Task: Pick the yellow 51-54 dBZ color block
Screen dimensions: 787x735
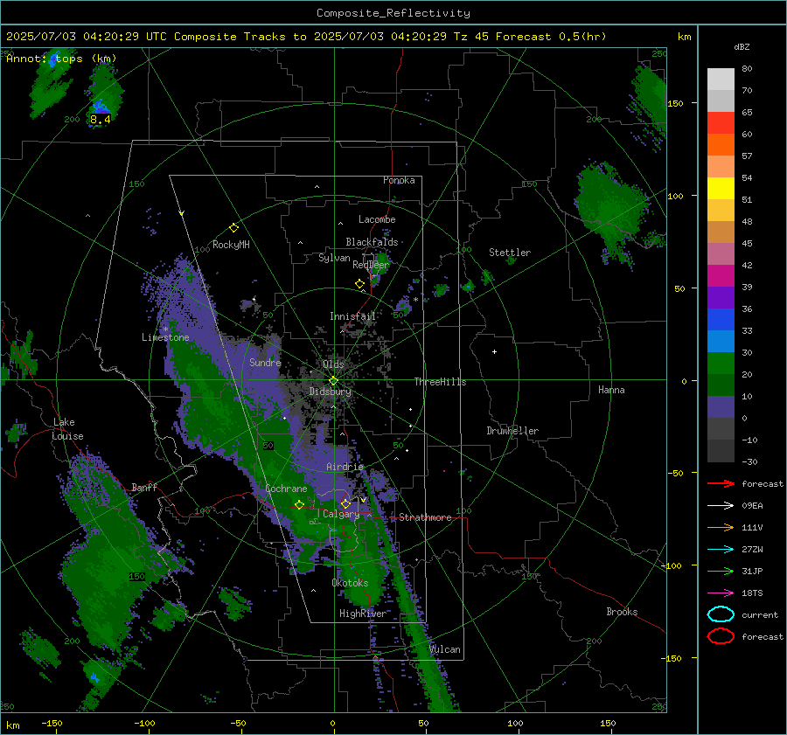Action: coord(721,189)
